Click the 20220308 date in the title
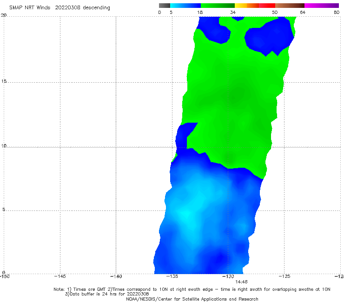Image resolution: width=344 pixels, height=302 pixels. point(67,7)
